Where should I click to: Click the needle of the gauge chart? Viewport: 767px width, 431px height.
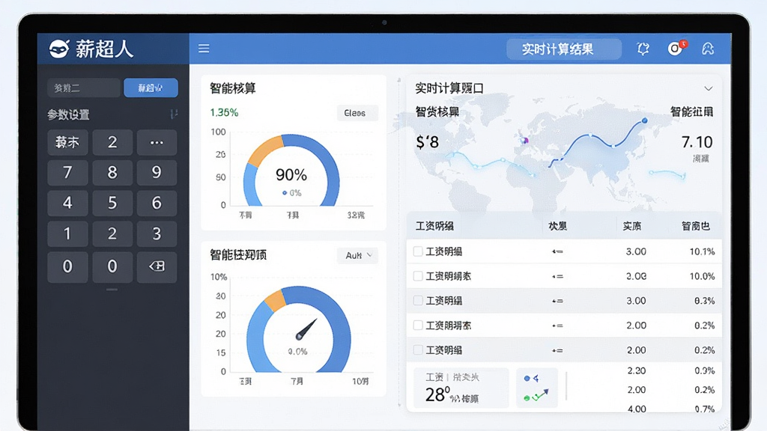[x=306, y=329]
